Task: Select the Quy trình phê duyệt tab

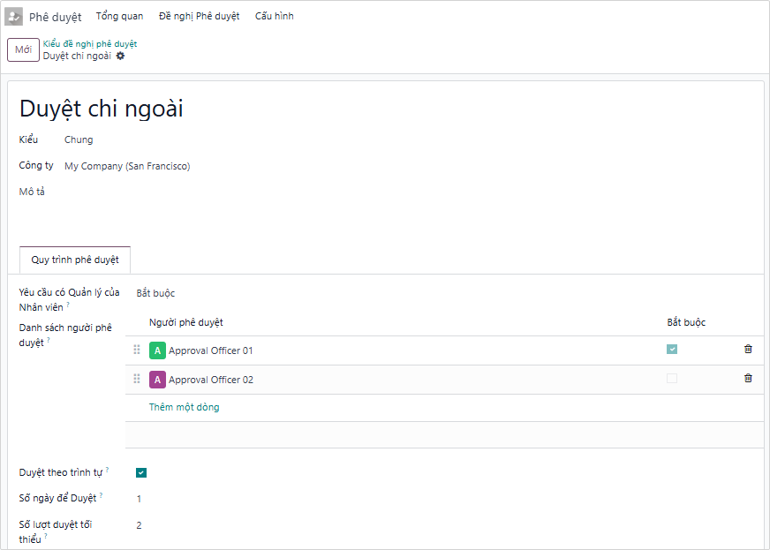Action: pos(75,260)
